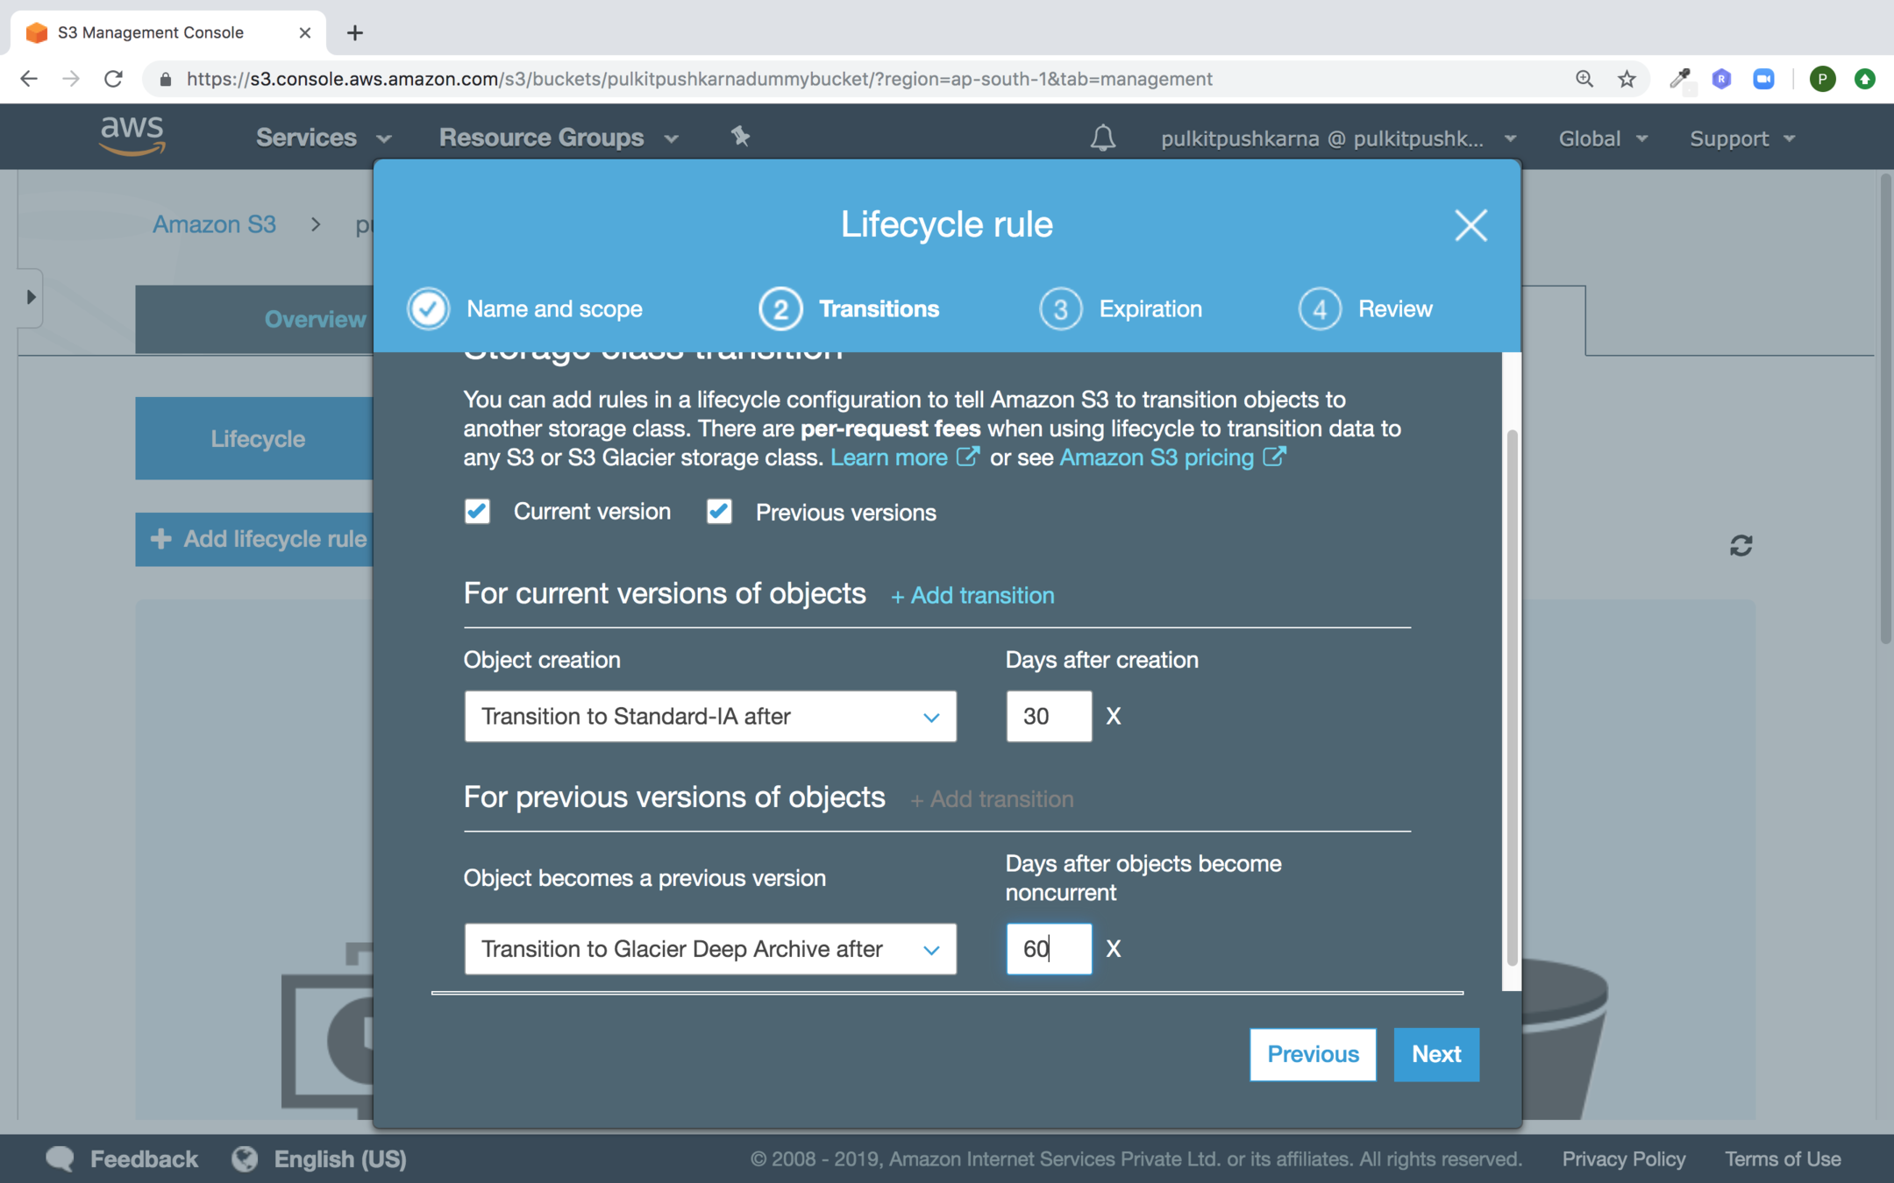Viewport: 1894px width, 1183px height.
Task: Remove the Glacier Deep Archive transition with X
Action: (1114, 949)
